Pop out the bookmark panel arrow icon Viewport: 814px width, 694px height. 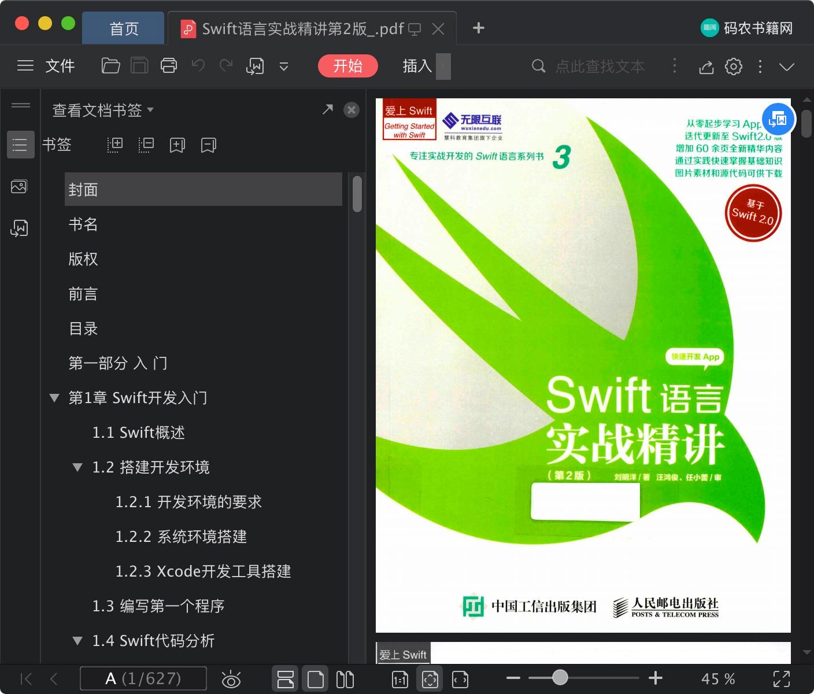click(328, 109)
